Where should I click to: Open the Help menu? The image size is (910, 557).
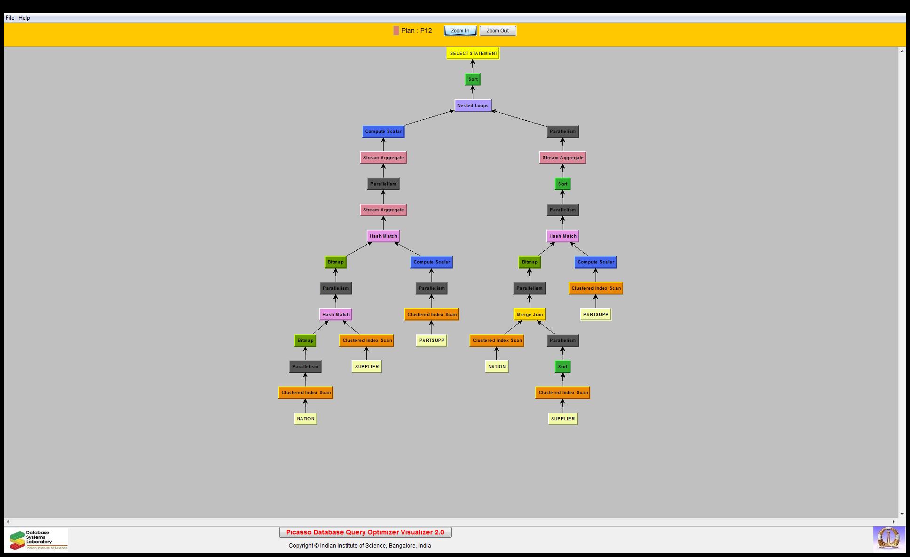[24, 18]
